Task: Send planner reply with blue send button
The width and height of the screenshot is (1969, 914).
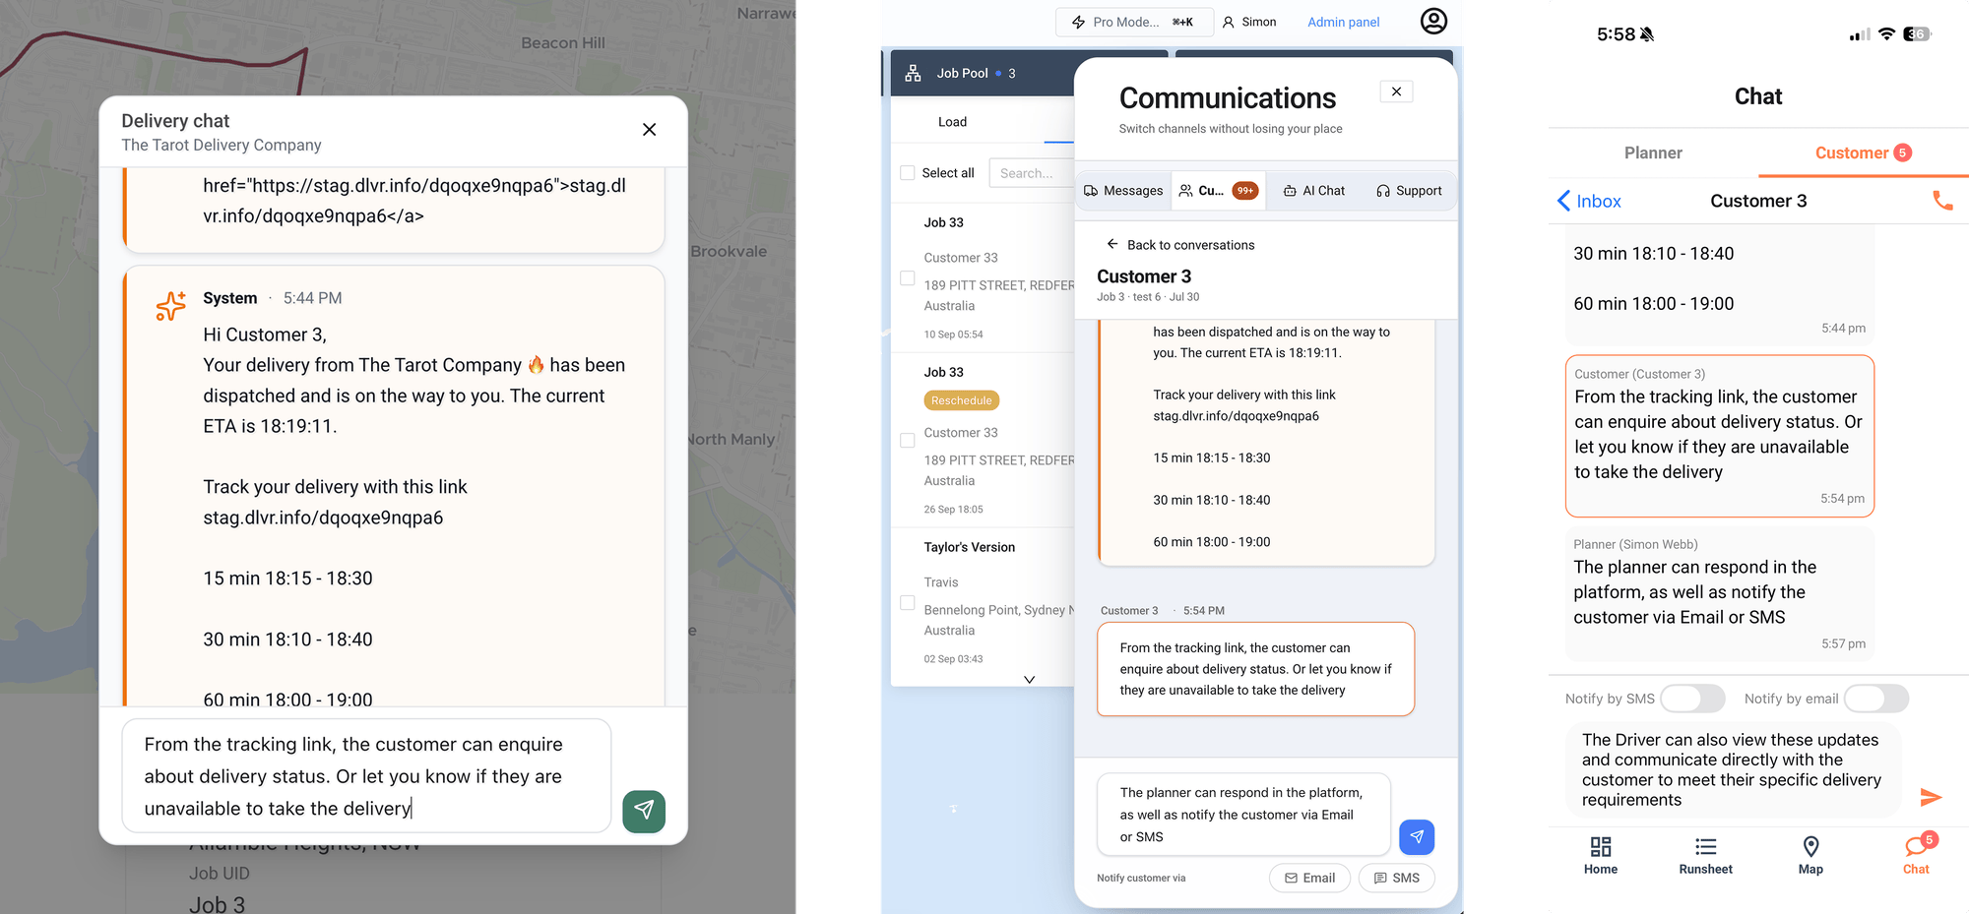Action: pyautogui.click(x=1417, y=837)
